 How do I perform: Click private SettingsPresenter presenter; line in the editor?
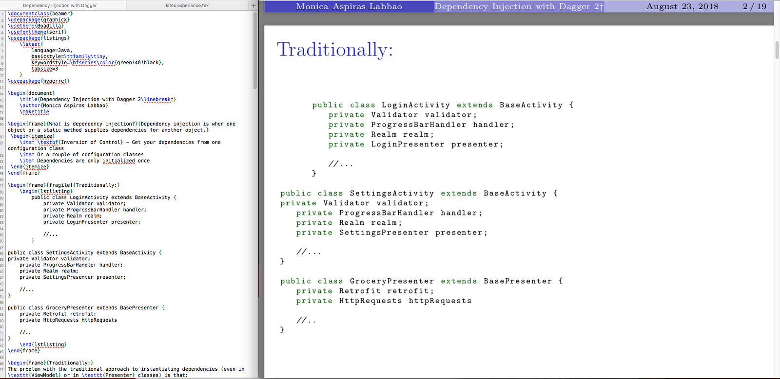(73, 277)
